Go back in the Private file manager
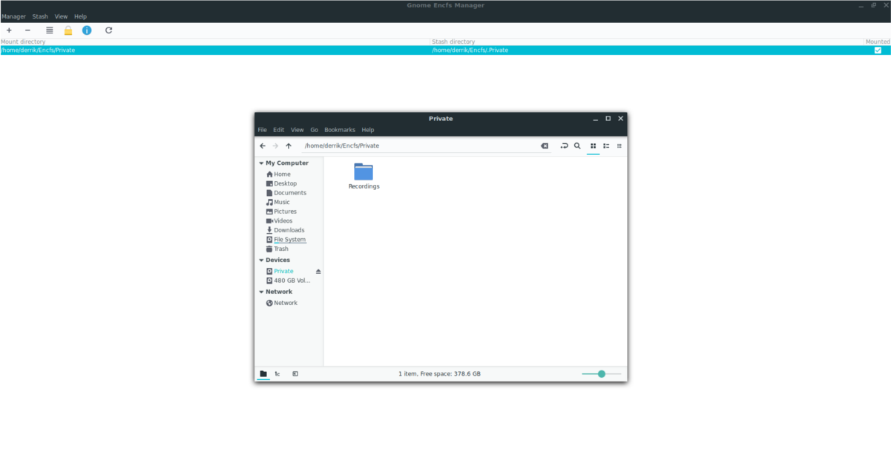Viewport: 891px width, 455px height. 263,146
